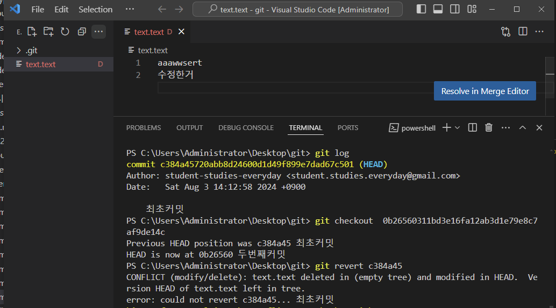This screenshot has width=556, height=308.
Task: Collapse all folders in Explorer
Action: click(x=82, y=32)
